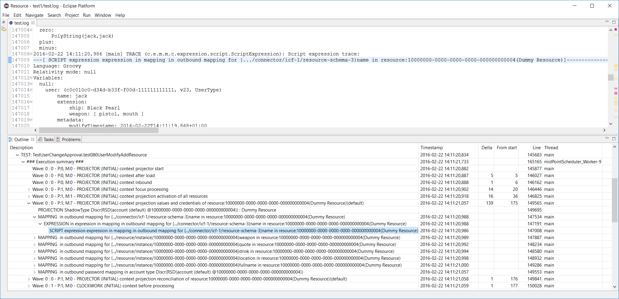Close the test.log editor tab
Screen dimensions: 619x299
pos(33,23)
